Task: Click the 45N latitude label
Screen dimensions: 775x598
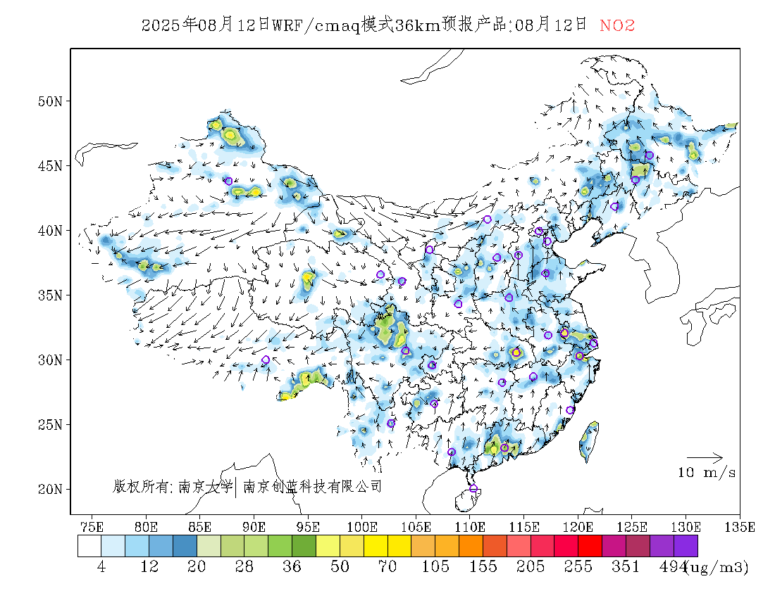Action: click(x=51, y=166)
